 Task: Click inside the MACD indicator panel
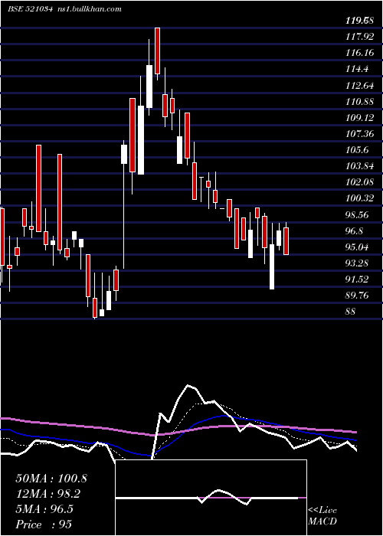(211, 498)
